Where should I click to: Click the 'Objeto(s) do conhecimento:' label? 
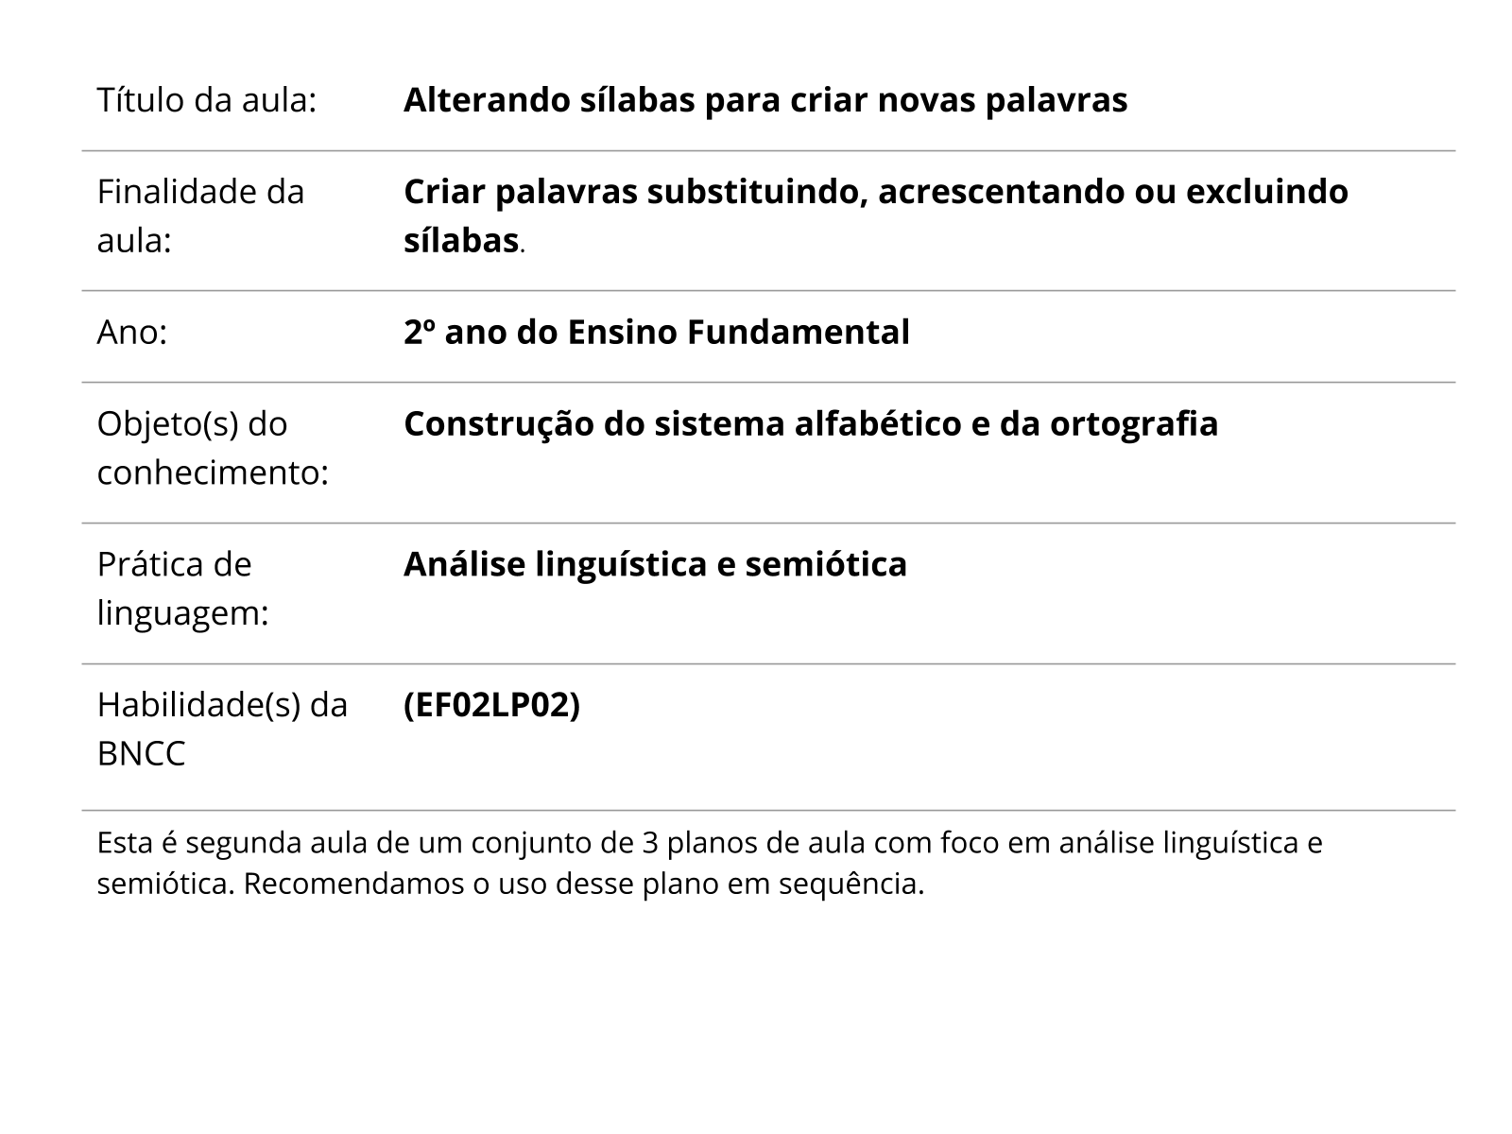tap(213, 448)
